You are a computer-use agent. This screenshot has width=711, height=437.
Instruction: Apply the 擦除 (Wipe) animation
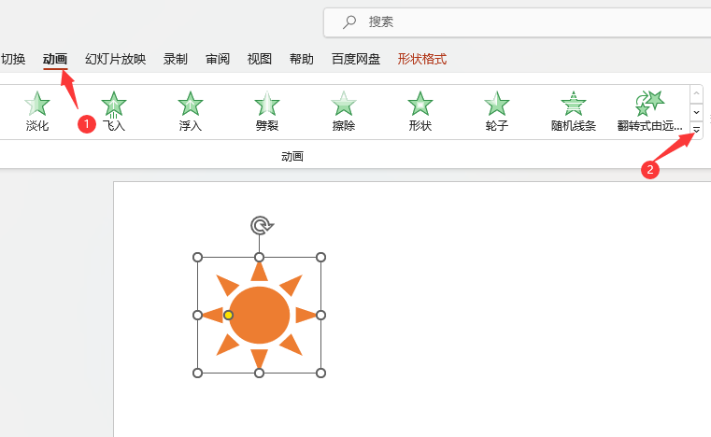(x=344, y=111)
